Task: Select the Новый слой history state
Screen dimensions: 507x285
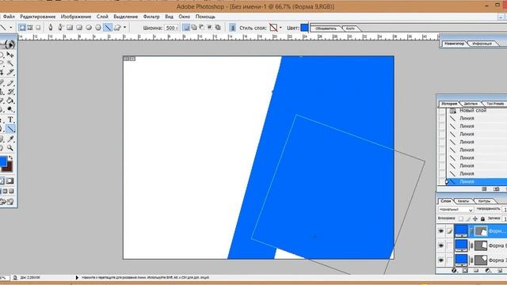Action: 472,111
